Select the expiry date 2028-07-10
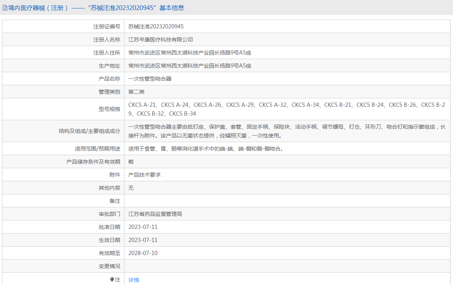The height and width of the screenshot is (285, 453). coord(143,253)
